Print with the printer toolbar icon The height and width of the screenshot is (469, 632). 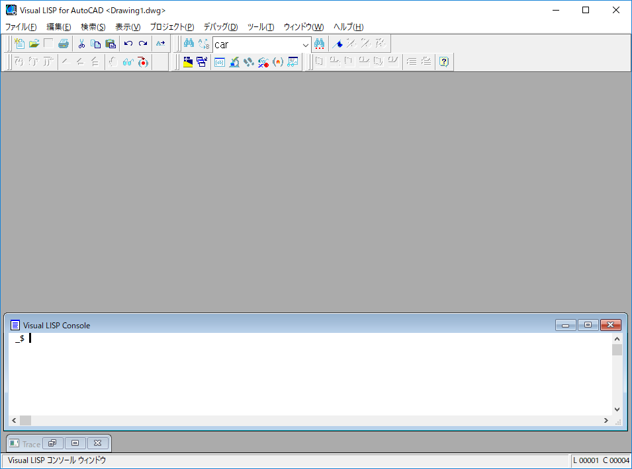tap(64, 44)
